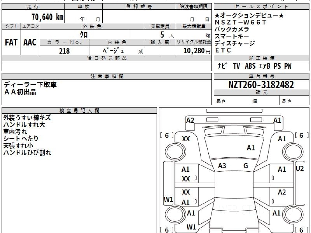311x233 pixels.
Task: Click the ETC sales point line
Action: pos(223,50)
